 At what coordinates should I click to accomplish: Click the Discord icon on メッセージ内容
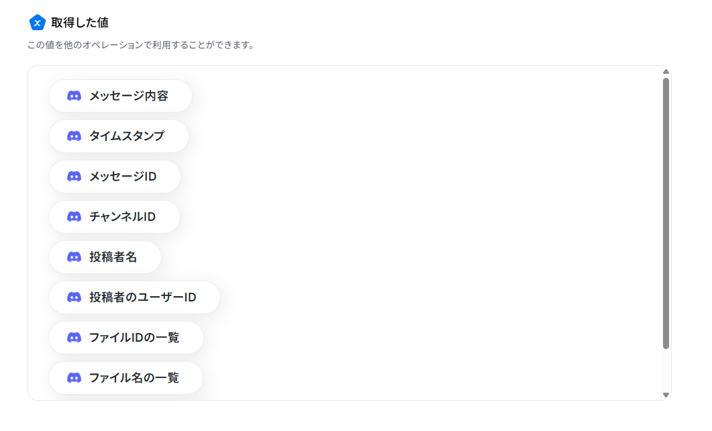[74, 96]
